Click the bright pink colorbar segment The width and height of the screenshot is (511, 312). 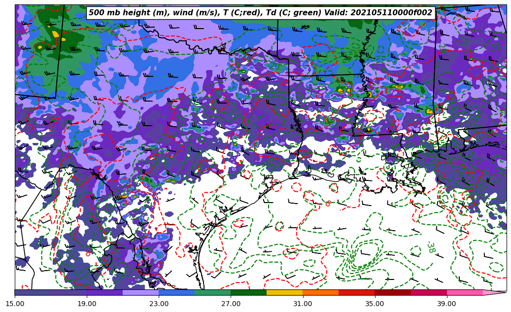click(465, 292)
